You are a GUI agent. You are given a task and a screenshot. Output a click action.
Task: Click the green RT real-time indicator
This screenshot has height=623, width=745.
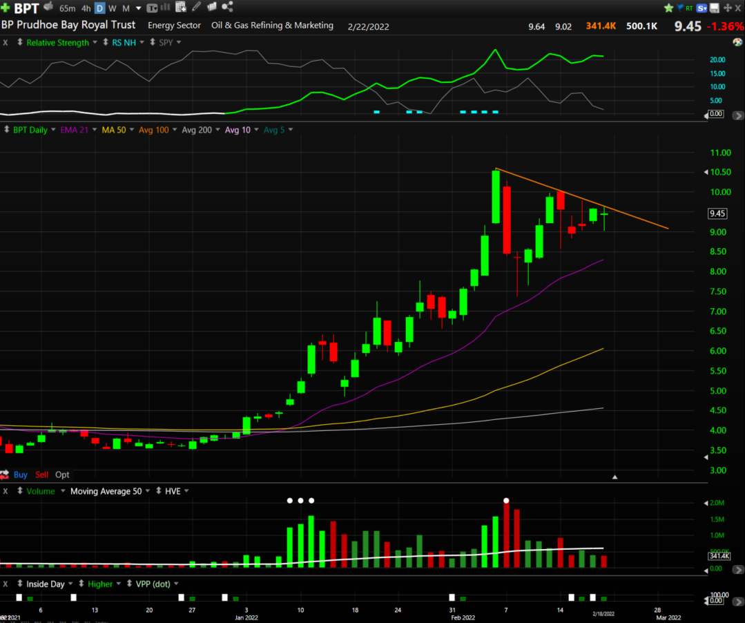tap(689, 8)
